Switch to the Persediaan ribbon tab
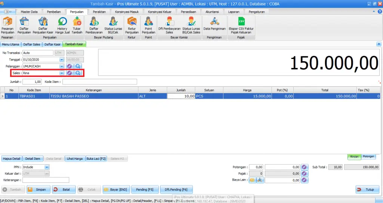 coord(189,12)
